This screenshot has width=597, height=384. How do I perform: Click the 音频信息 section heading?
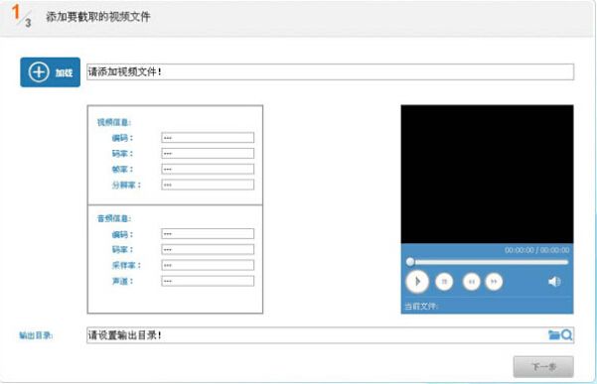coord(114,218)
